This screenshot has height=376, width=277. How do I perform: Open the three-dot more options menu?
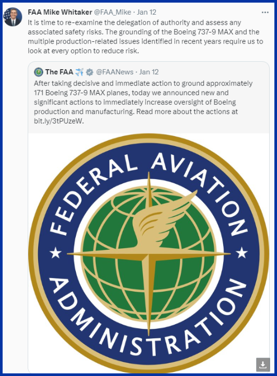265,12
